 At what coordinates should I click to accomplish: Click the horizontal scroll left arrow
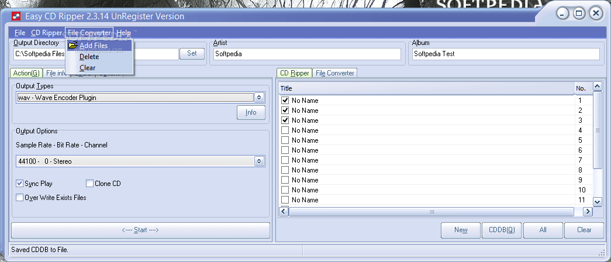(284, 211)
